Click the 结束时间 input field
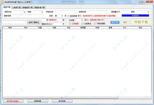 click(x=98, y=12)
